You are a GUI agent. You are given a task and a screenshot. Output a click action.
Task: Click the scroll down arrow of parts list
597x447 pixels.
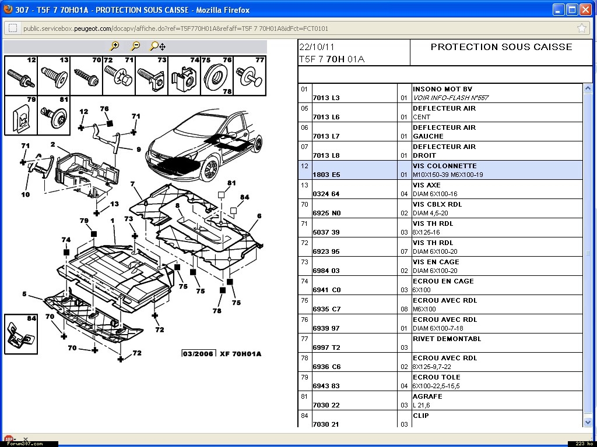pos(588,422)
